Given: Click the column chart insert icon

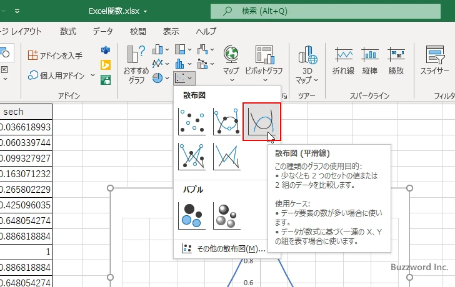Looking at the screenshot, I should 157,49.
